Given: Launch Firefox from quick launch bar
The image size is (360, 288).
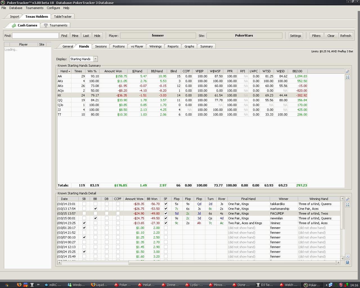Looking at the screenshot, I should point(19,285).
